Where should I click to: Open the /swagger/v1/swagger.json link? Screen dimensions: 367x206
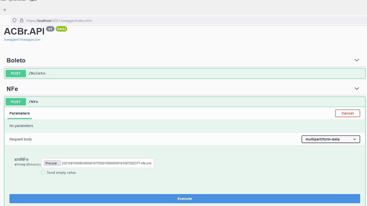click(22, 40)
